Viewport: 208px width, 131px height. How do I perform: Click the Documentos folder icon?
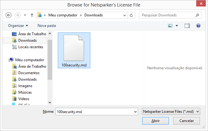pyautogui.click(x=14, y=73)
